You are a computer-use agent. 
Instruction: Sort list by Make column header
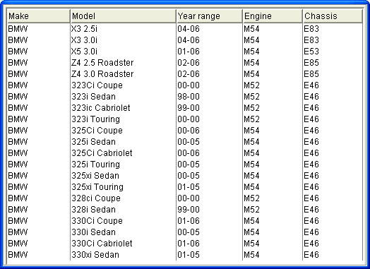pos(39,16)
